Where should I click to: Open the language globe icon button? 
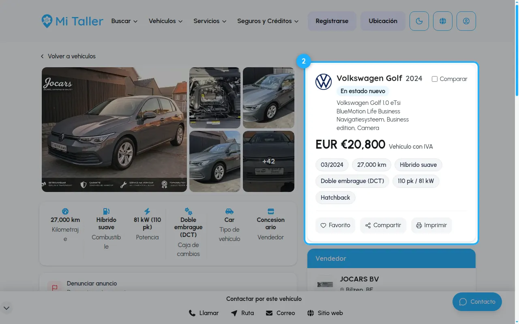coord(443,21)
